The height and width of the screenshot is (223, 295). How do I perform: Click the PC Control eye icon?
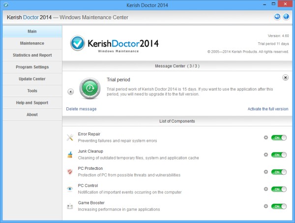click(70, 189)
